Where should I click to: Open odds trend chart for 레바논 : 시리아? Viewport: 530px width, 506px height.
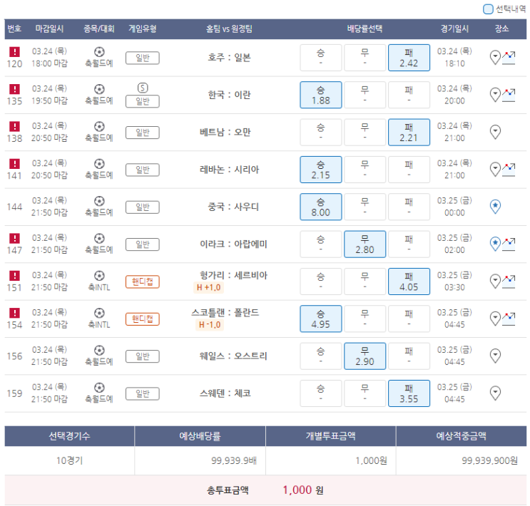point(509,170)
